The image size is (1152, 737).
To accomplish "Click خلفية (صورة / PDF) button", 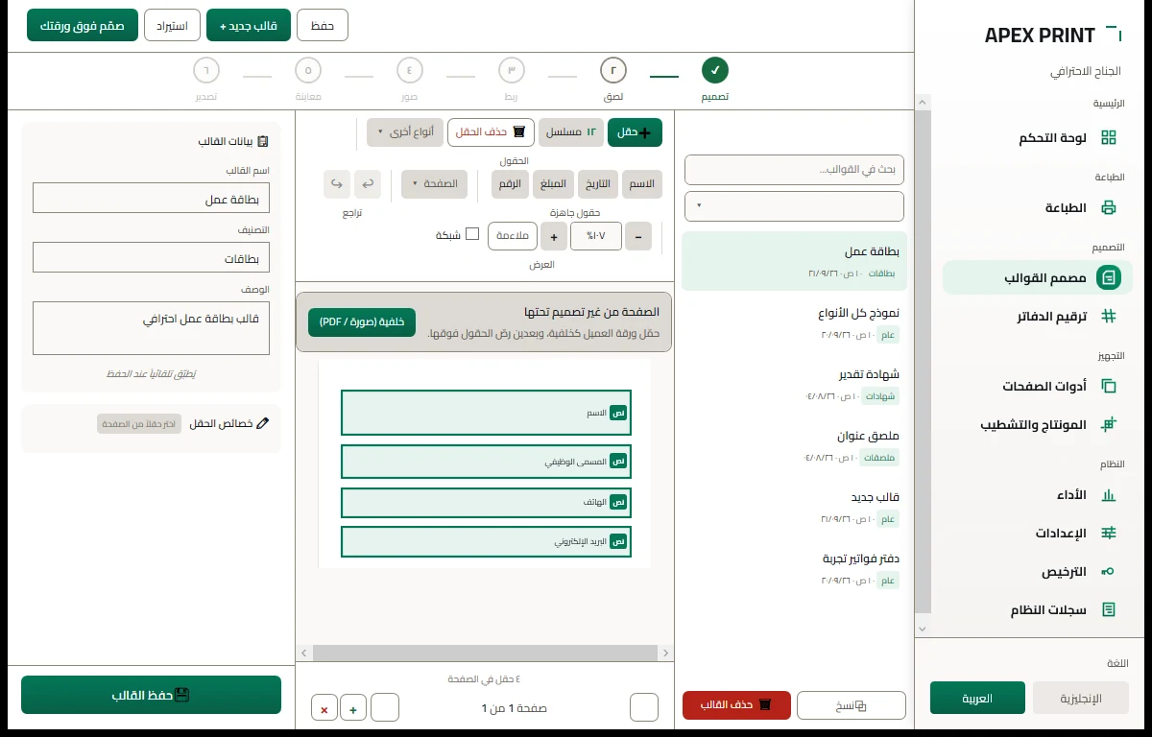I will pos(362,322).
